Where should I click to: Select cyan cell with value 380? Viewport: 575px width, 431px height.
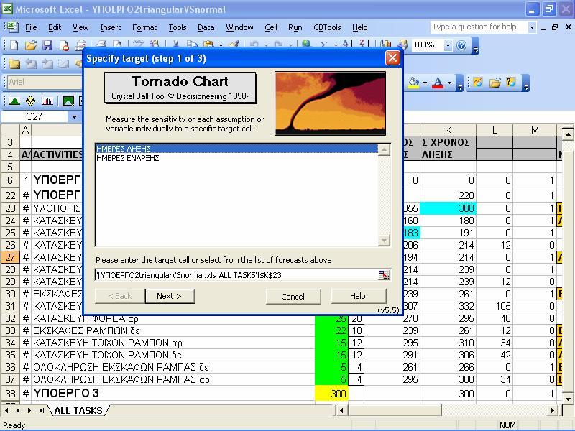point(448,208)
